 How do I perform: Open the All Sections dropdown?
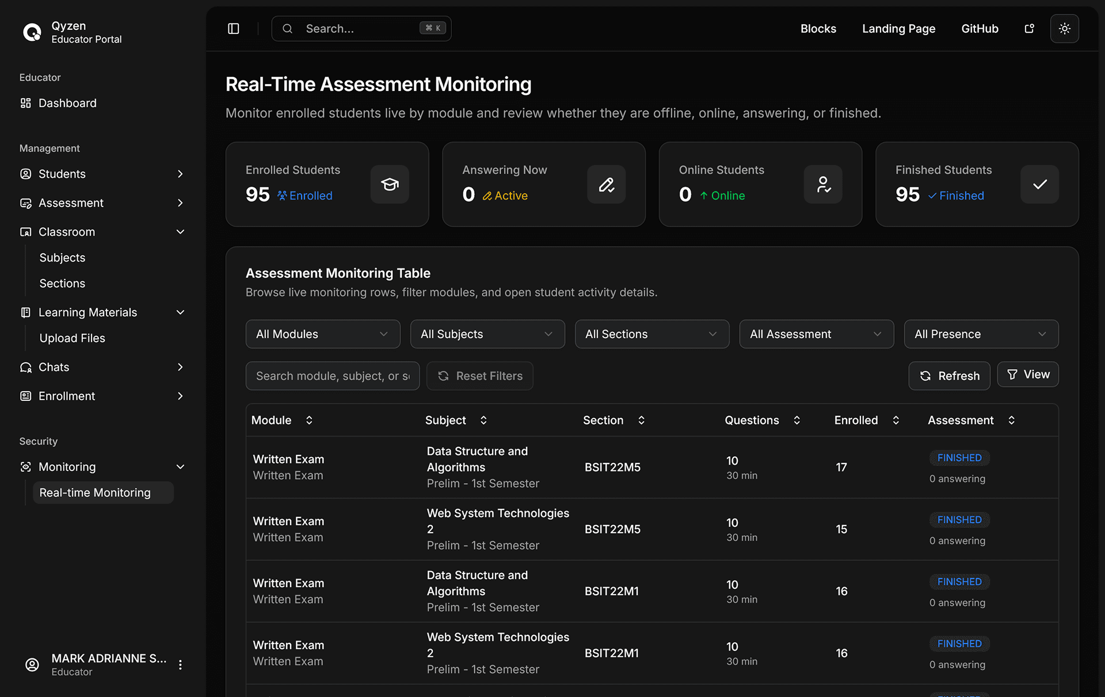pos(652,334)
